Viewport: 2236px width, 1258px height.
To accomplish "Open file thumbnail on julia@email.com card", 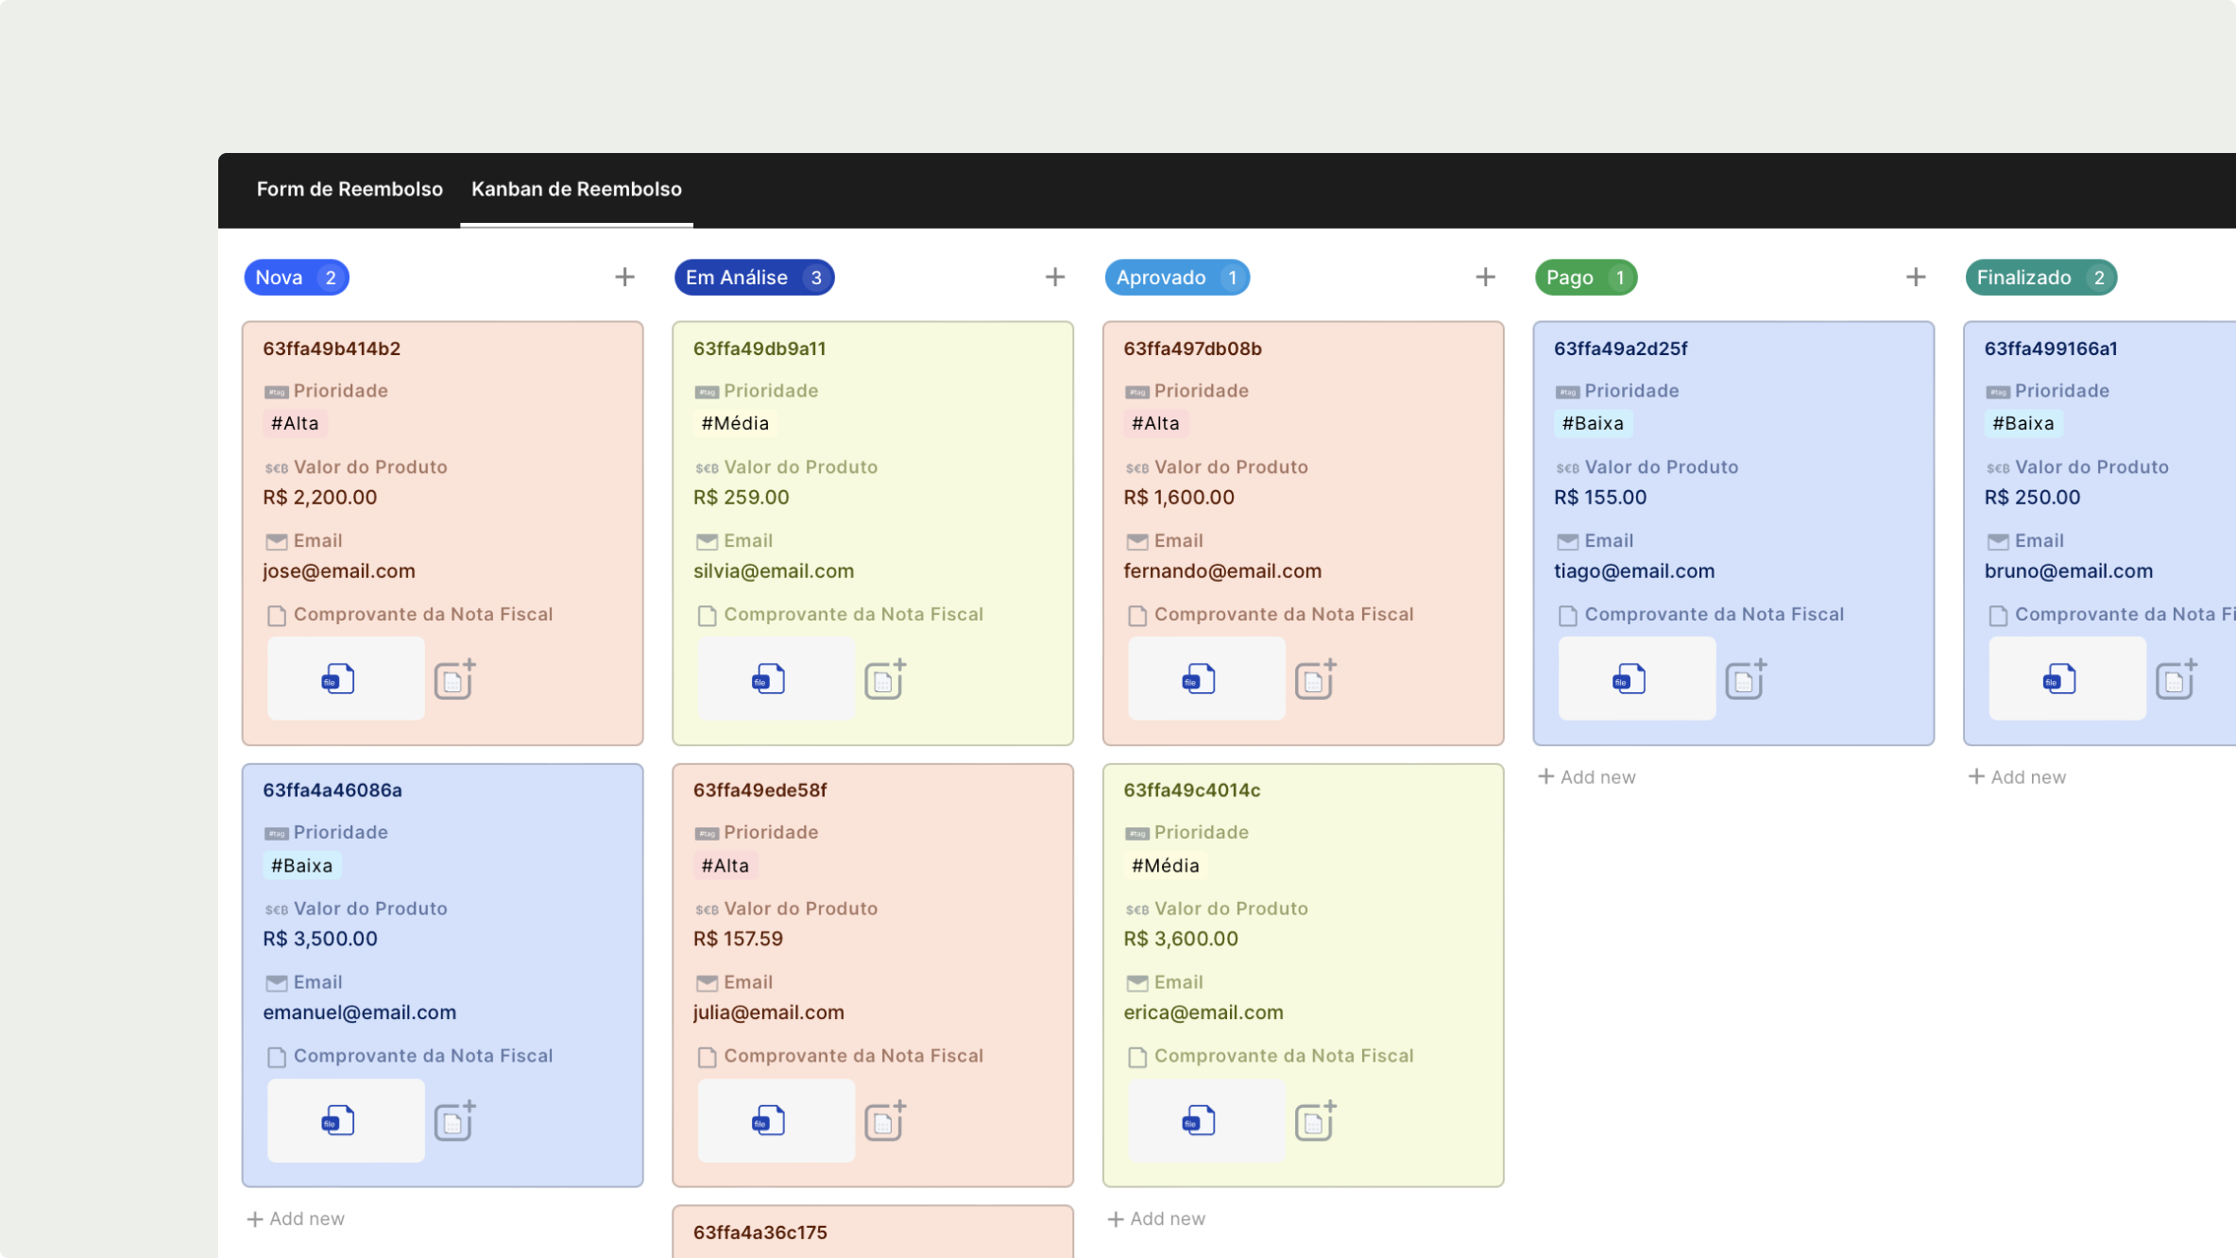I will (776, 1120).
